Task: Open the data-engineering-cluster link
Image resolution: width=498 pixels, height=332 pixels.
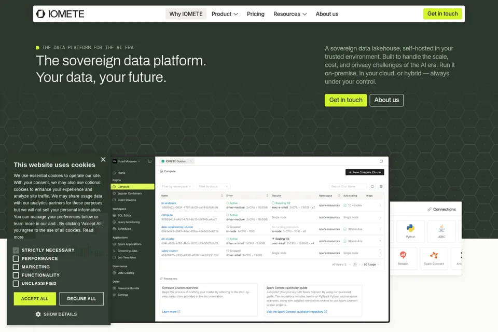Action: (177, 227)
